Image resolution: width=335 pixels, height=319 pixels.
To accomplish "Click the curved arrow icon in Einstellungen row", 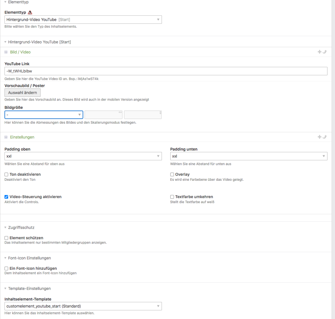I will [x=324, y=137].
